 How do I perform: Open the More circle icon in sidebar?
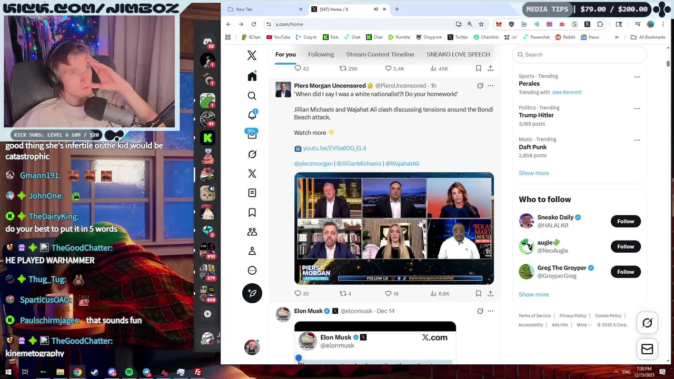point(252,271)
